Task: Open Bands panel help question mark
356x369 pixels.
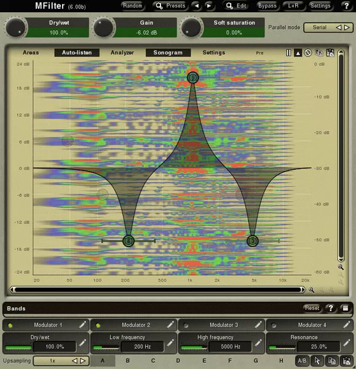Action: 331,308
